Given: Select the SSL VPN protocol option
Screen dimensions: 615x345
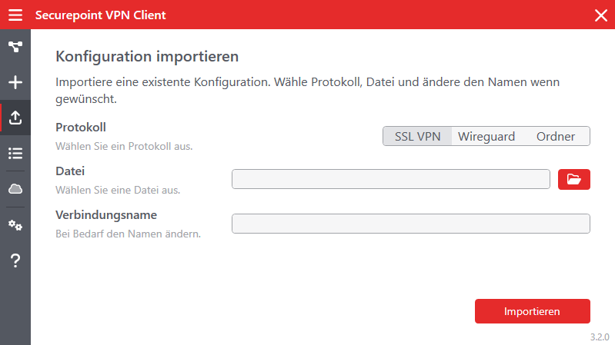Looking at the screenshot, I should coord(417,136).
